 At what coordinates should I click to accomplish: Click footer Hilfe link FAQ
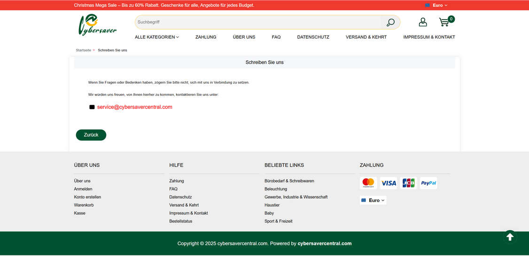pyautogui.click(x=173, y=189)
